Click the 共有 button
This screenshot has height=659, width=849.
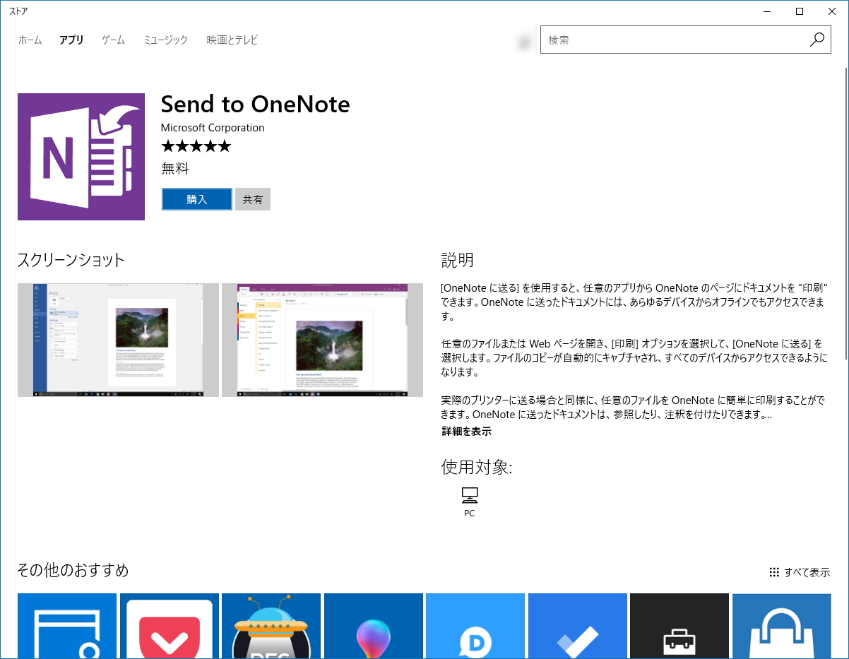click(252, 199)
